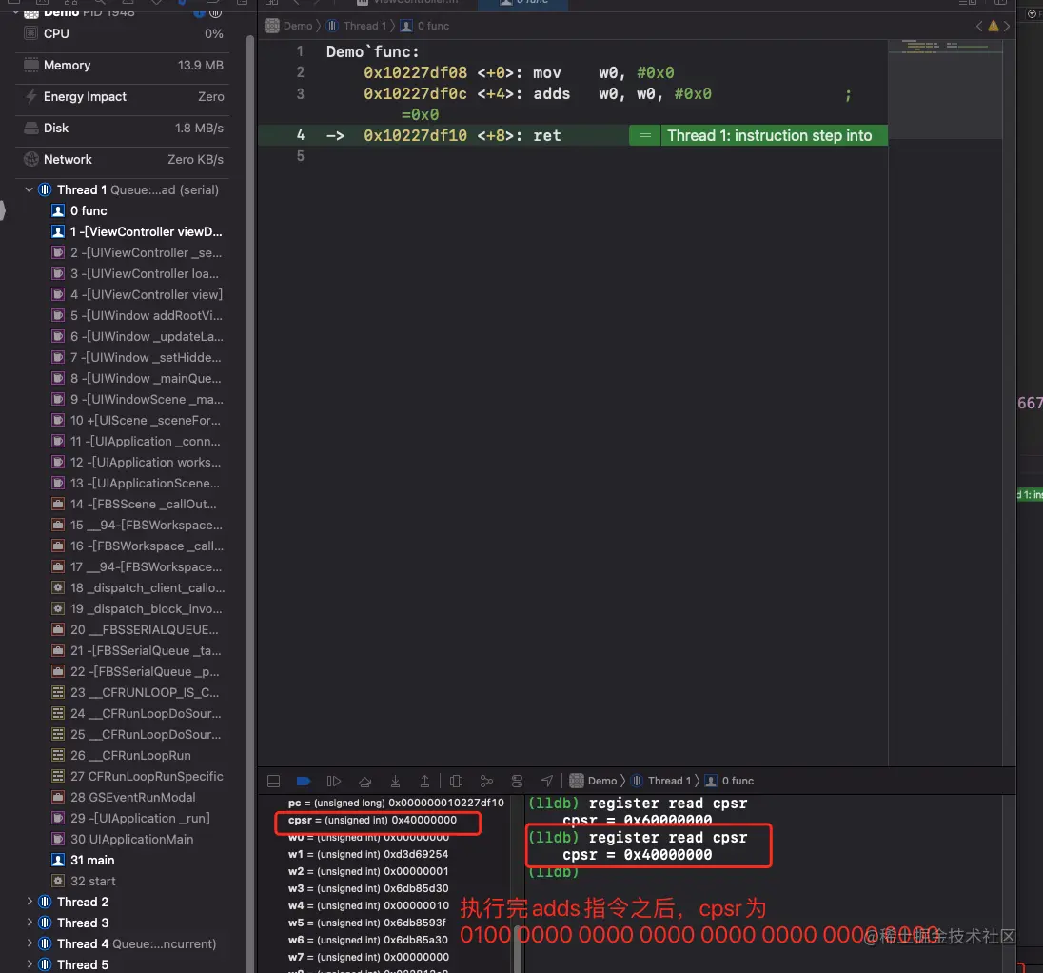
Task: Open the Disk gauge report
Action: 123,128
